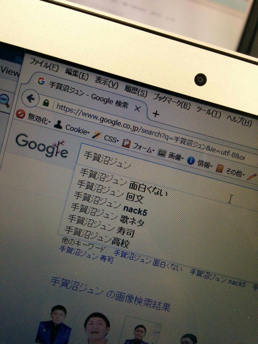Image resolution: width=258 pixels, height=344 pixels.
Task: Open the 履歴(S) menu
Action: coord(136,90)
